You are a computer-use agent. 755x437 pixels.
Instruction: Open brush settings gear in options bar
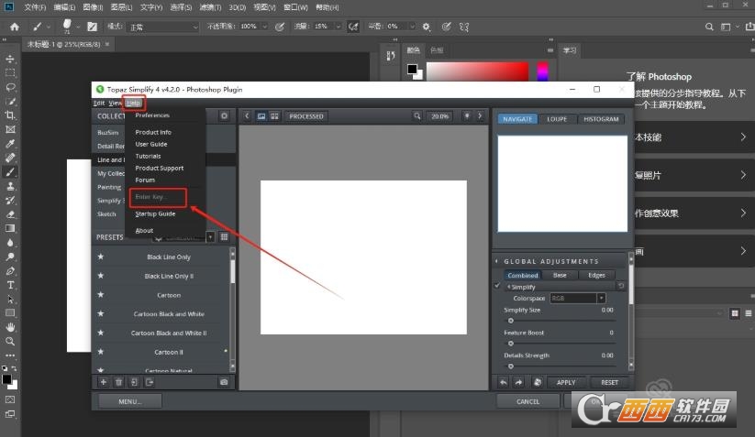click(427, 27)
